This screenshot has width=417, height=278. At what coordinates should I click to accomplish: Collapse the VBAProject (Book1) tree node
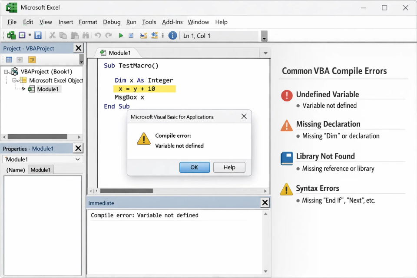[x=6, y=71]
